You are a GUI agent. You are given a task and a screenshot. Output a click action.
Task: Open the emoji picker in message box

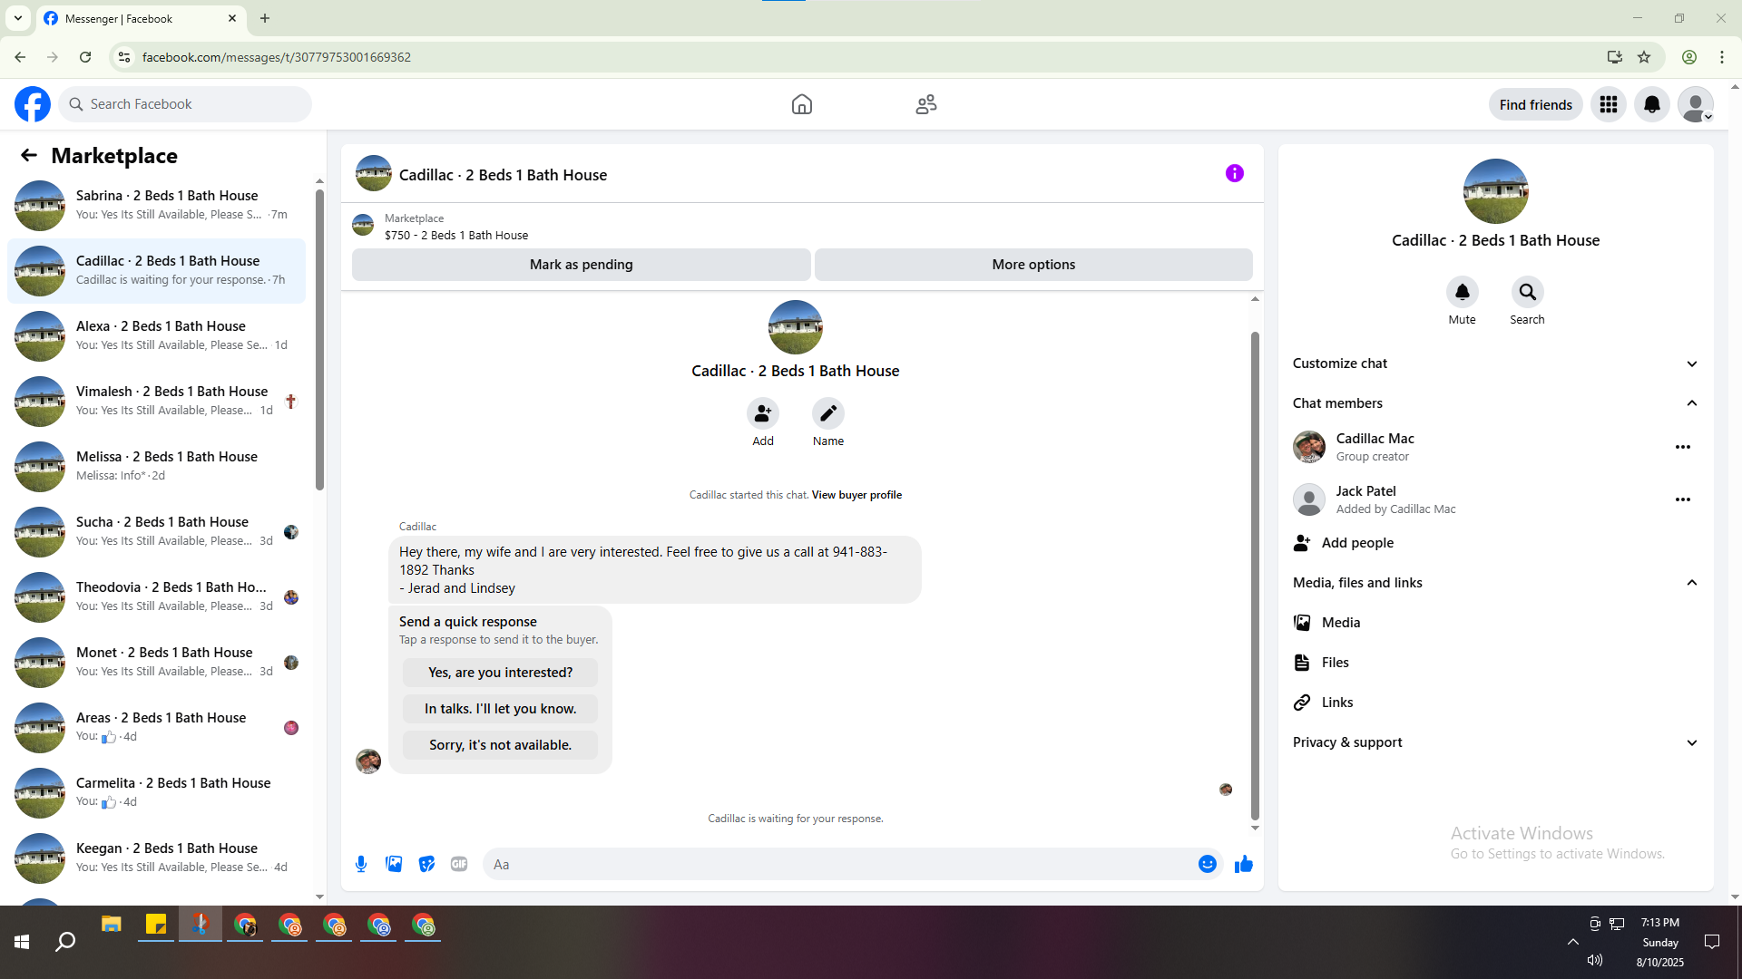(1207, 864)
